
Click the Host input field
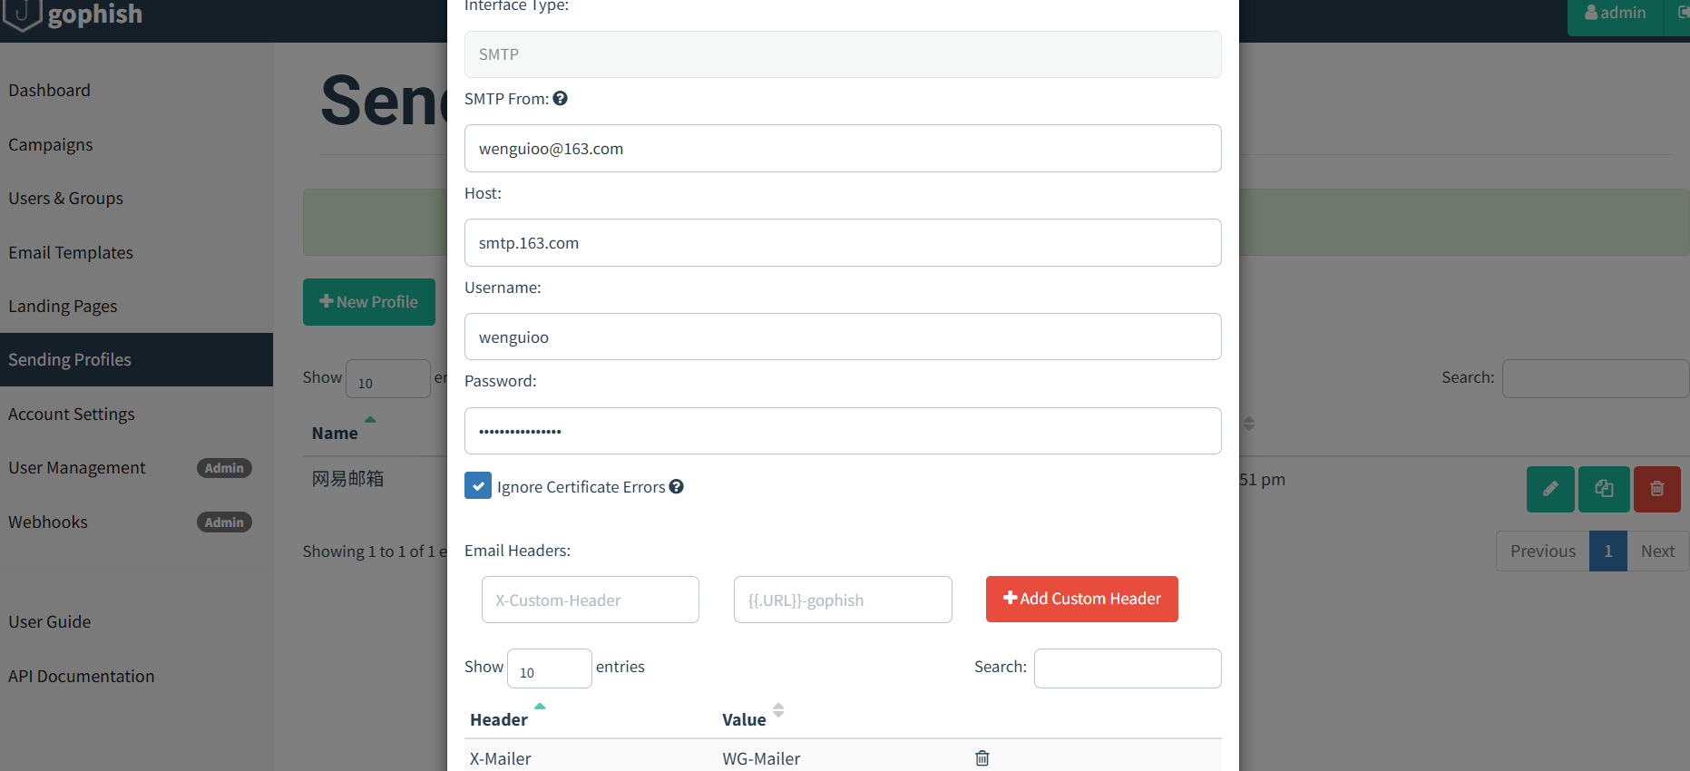point(842,243)
